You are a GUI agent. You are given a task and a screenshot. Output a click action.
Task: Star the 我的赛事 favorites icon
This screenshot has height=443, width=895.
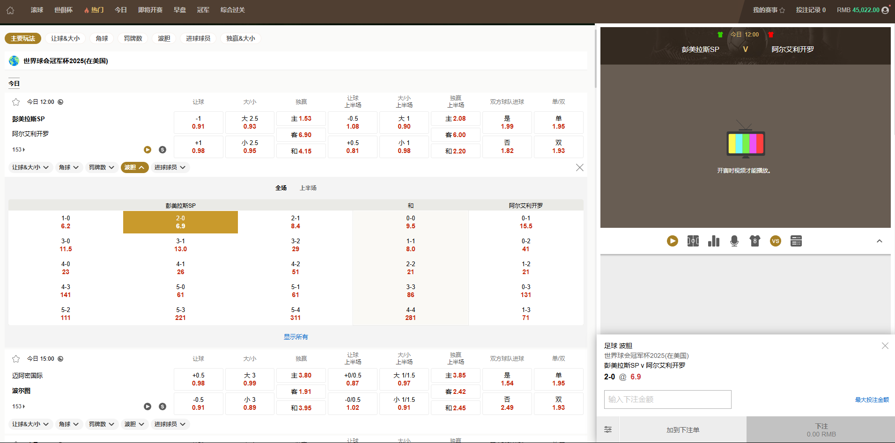tap(782, 10)
